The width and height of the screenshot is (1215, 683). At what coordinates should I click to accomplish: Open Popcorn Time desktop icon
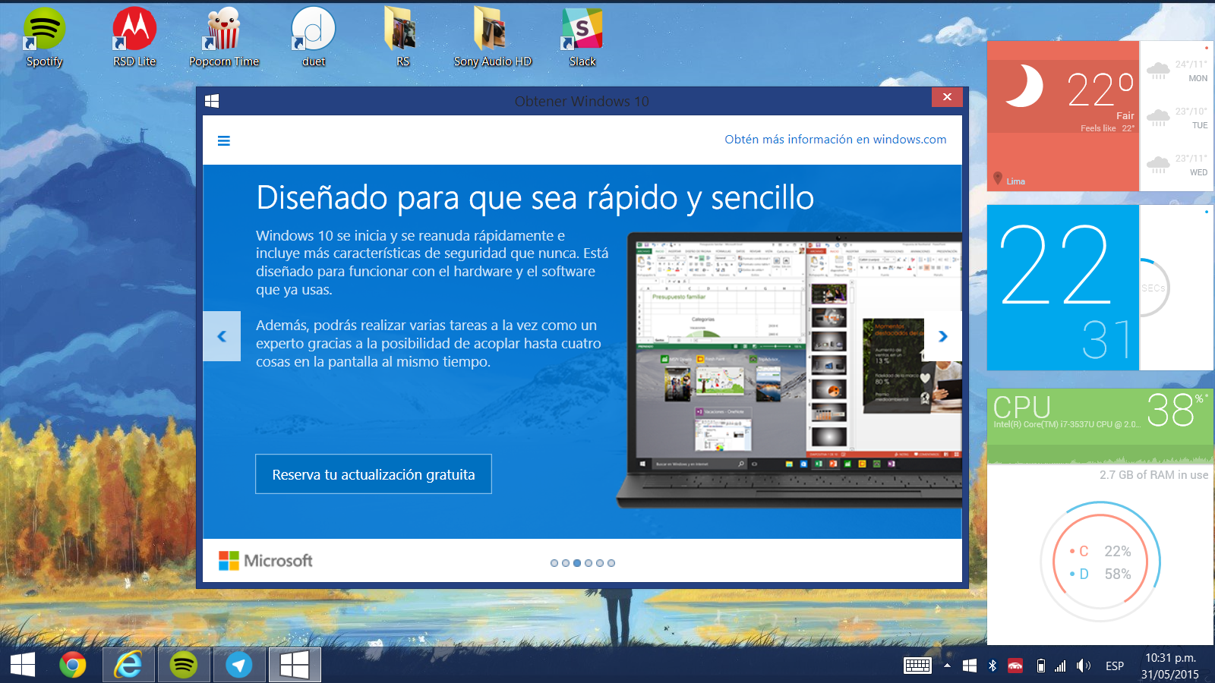tap(224, 38)
